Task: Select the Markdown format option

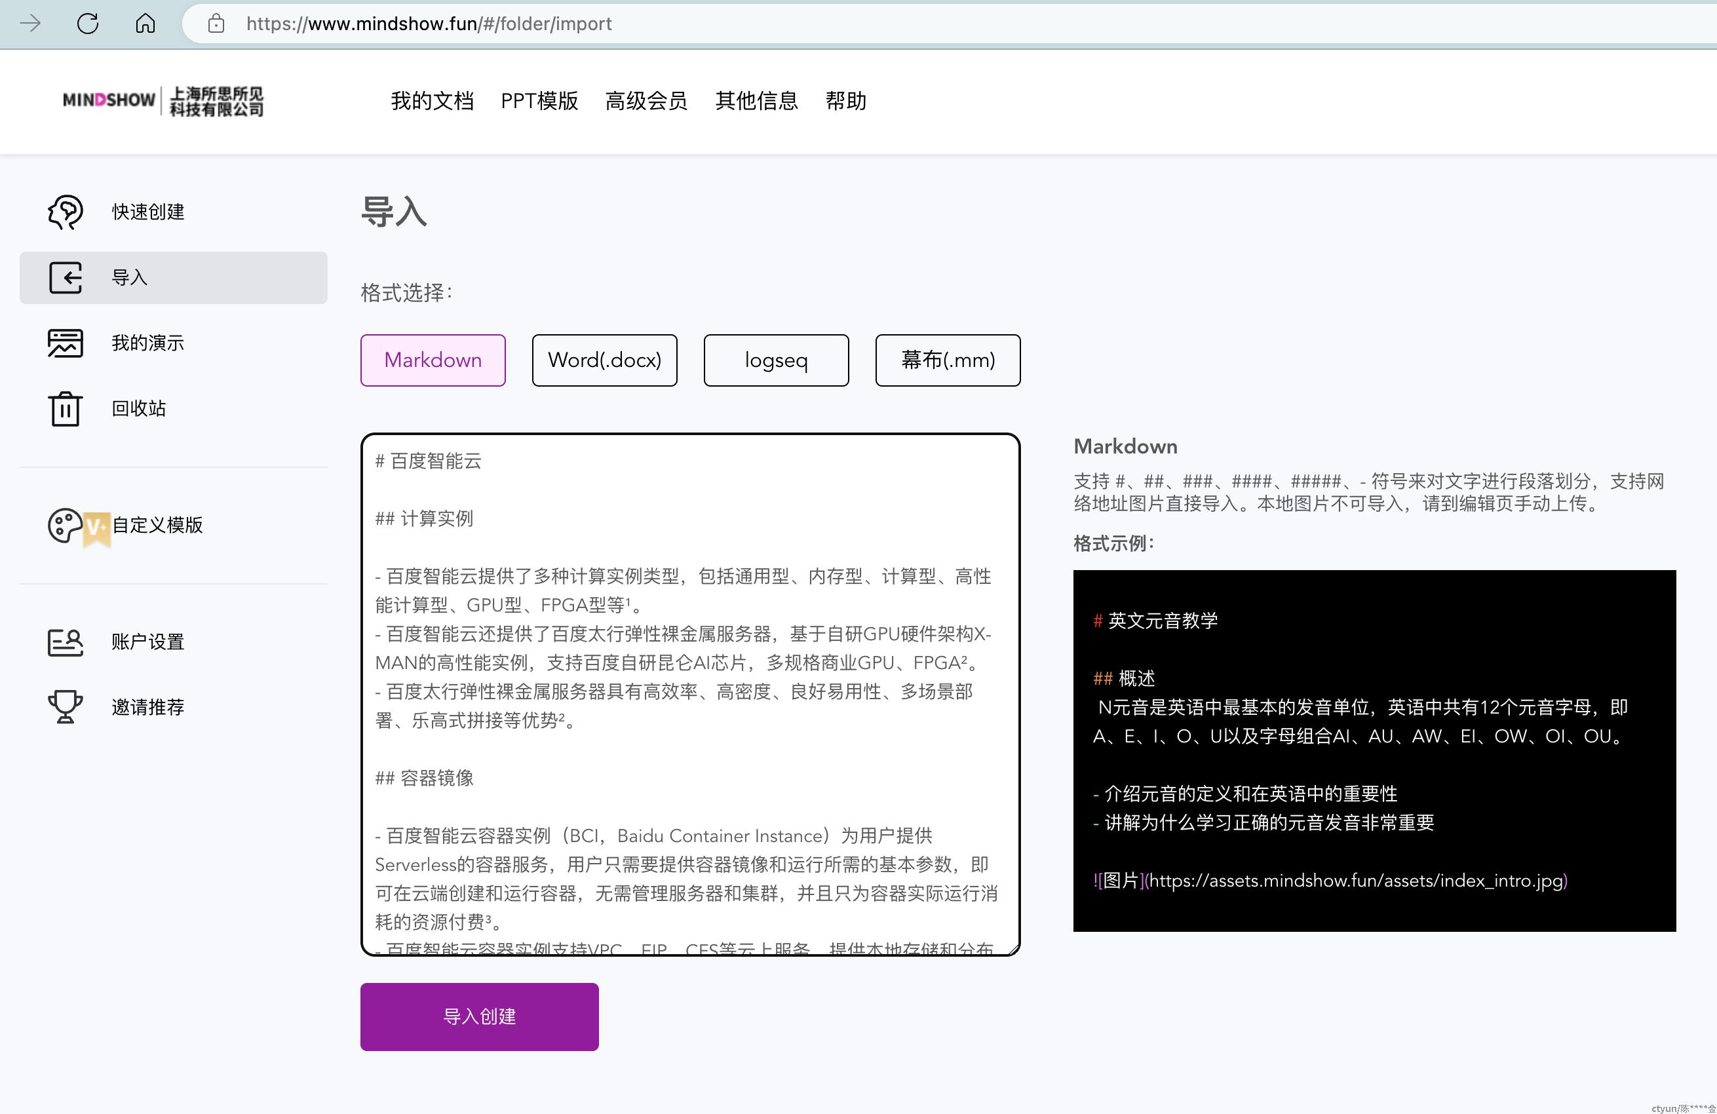Action: [x=433, y=360]
